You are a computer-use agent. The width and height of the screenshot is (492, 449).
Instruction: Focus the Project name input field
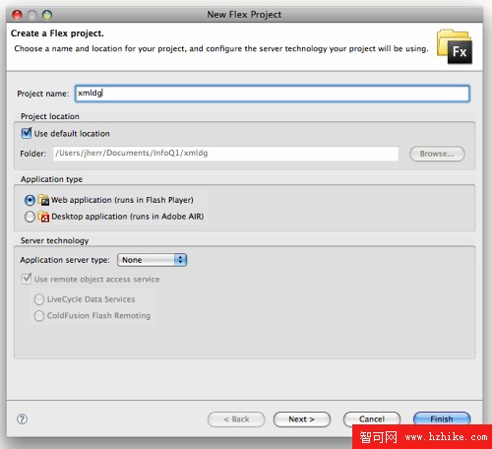click(x=273, y=94)
